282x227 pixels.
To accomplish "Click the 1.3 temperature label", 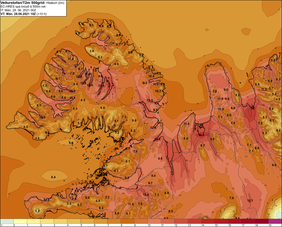I will [37, 211].
